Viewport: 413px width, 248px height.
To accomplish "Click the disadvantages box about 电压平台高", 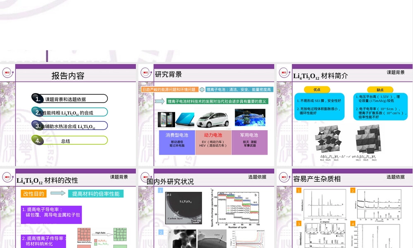I will (x=380, y=107).
